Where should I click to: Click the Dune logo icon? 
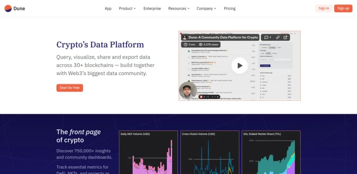tap(8, 8)
